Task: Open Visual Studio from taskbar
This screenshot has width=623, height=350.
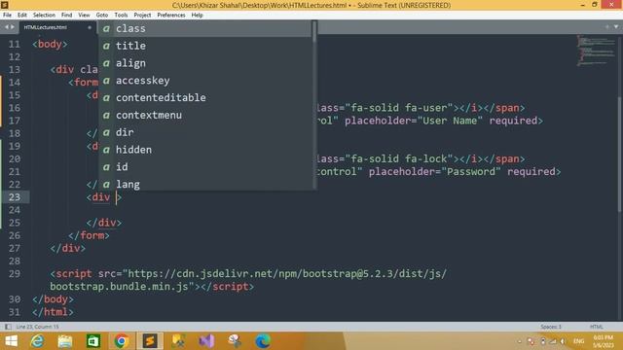Action: [x=206, y=341]
